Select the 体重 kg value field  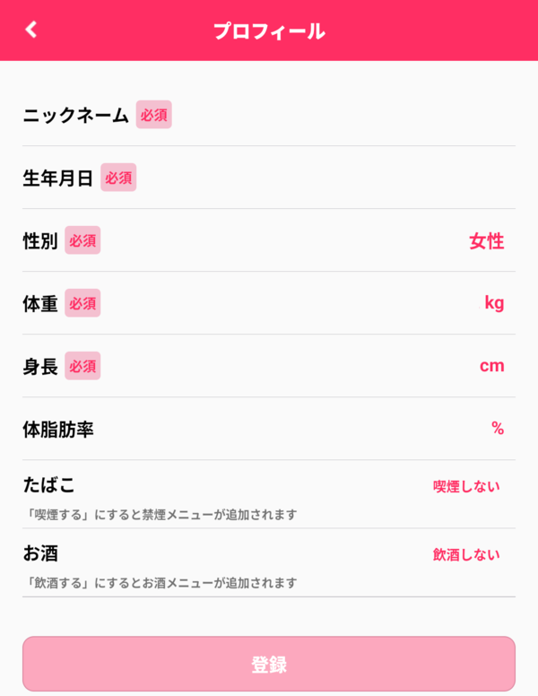(269, 303)
